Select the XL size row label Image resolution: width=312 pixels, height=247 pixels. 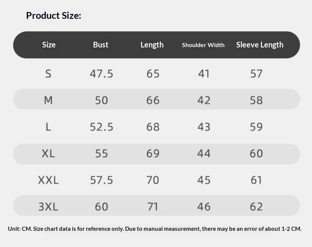[x=48, y=154]
